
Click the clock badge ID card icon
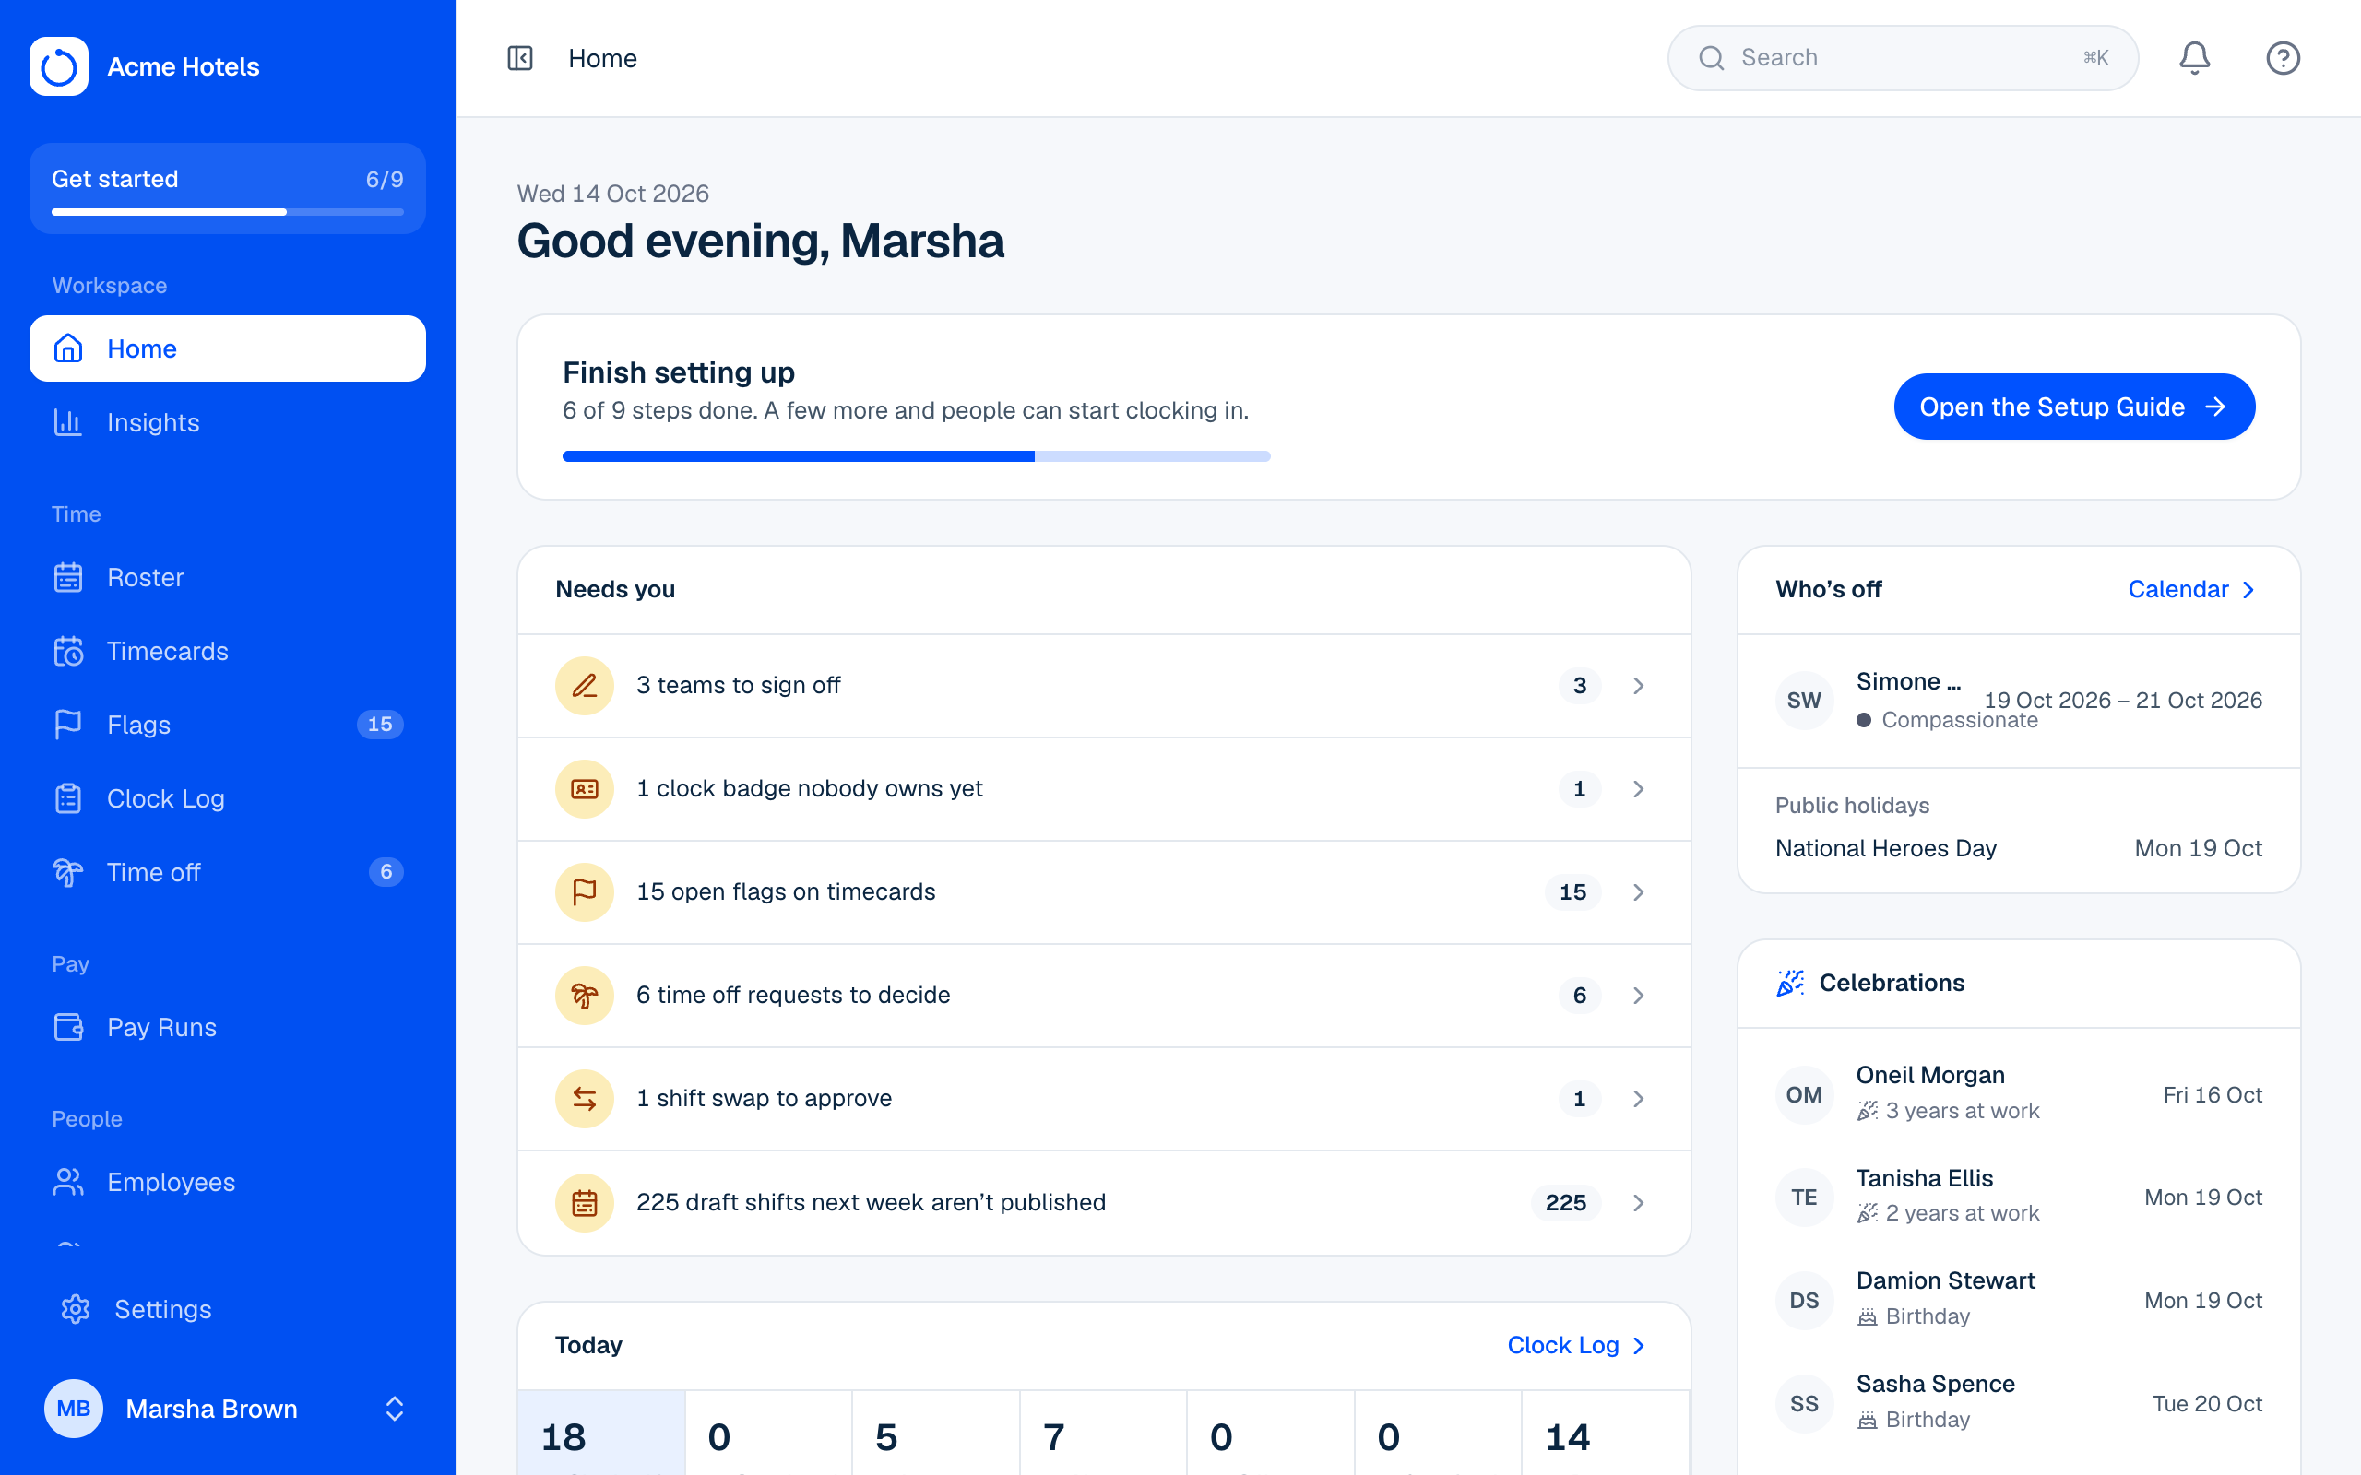click(585, 789)
